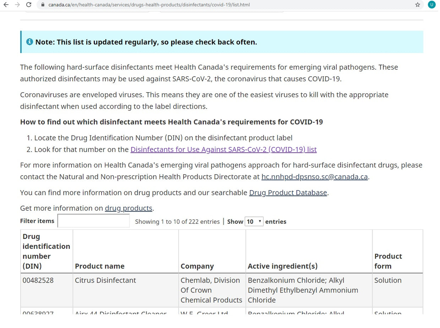Viewport: 440px width, 328px height.
Task: Reload the page with the refresh icon
Action: click(28, 5)
